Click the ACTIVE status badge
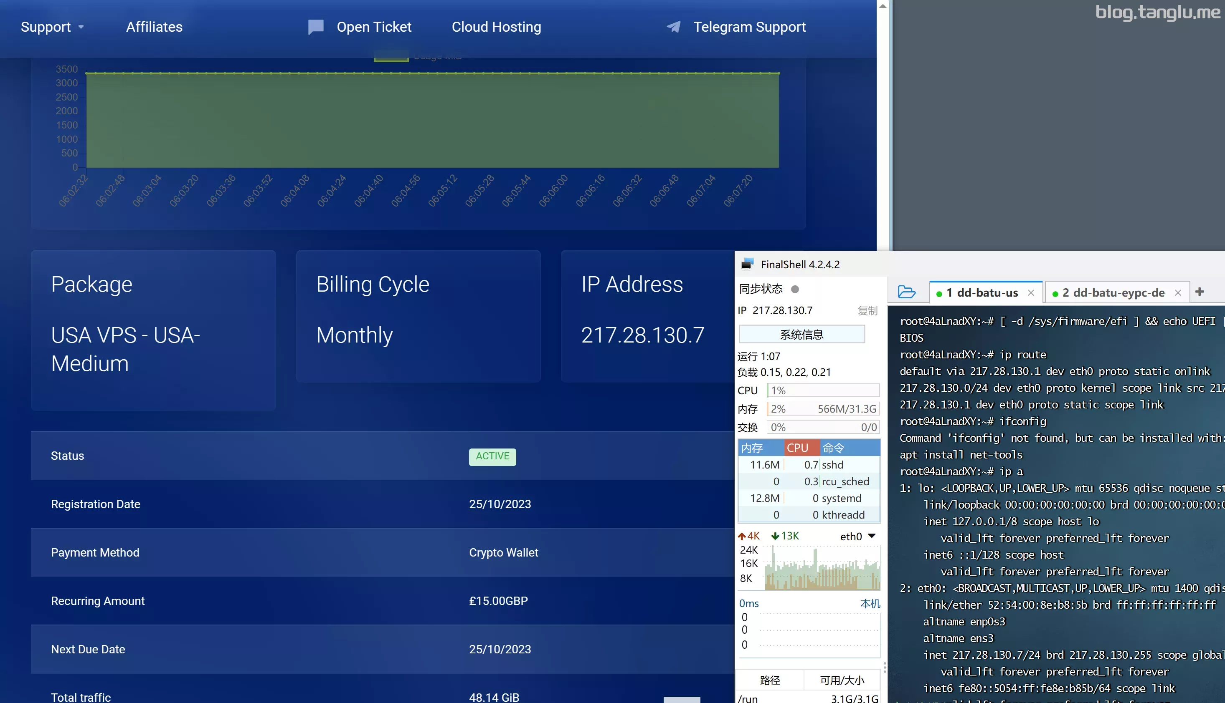 click(x=492, y=456)
